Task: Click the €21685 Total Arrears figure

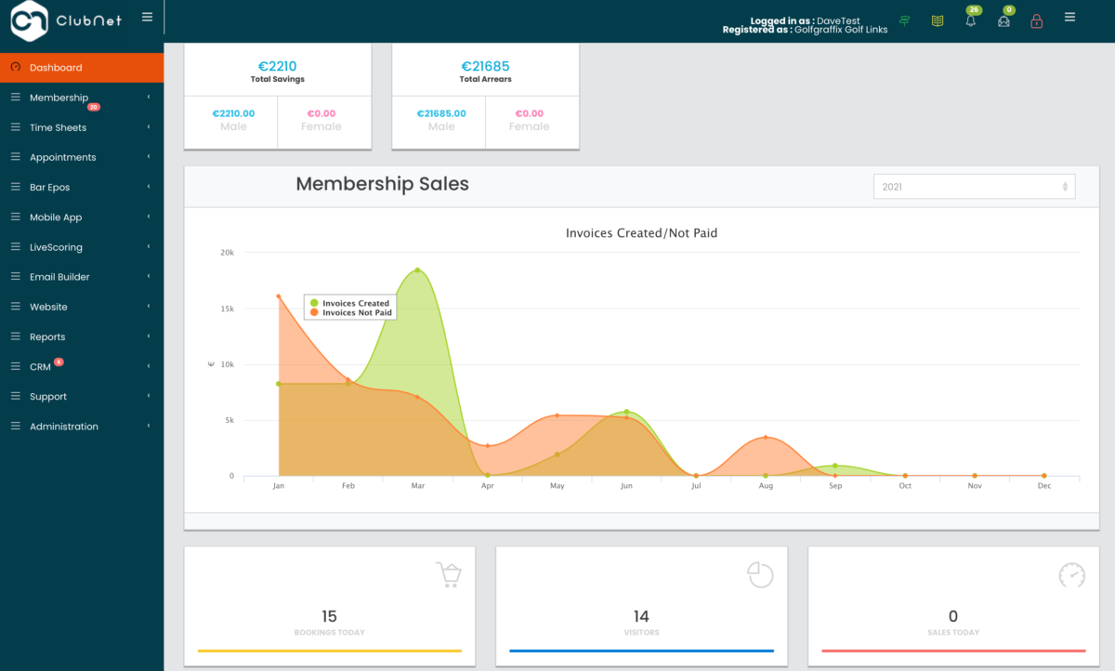Action: [486, 66]
